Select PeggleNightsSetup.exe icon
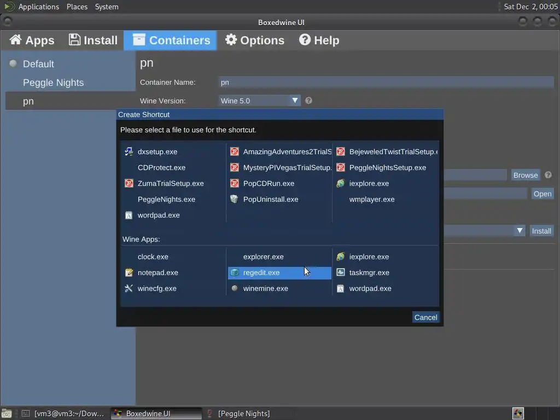 coord(340,167)
